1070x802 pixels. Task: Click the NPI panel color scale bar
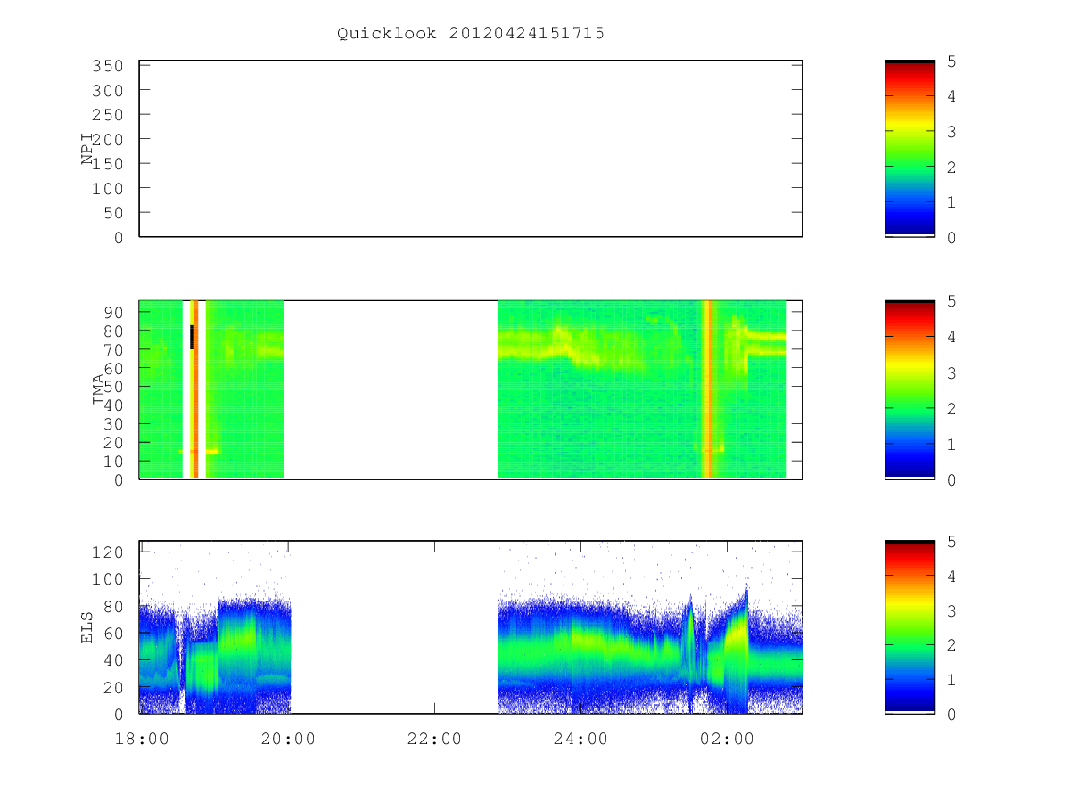(909, 149)
